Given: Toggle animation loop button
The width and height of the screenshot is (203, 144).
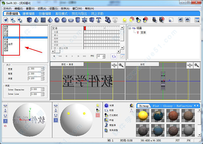Looking at the screenshot, I should pyautogui.click(x=114, y=56).
